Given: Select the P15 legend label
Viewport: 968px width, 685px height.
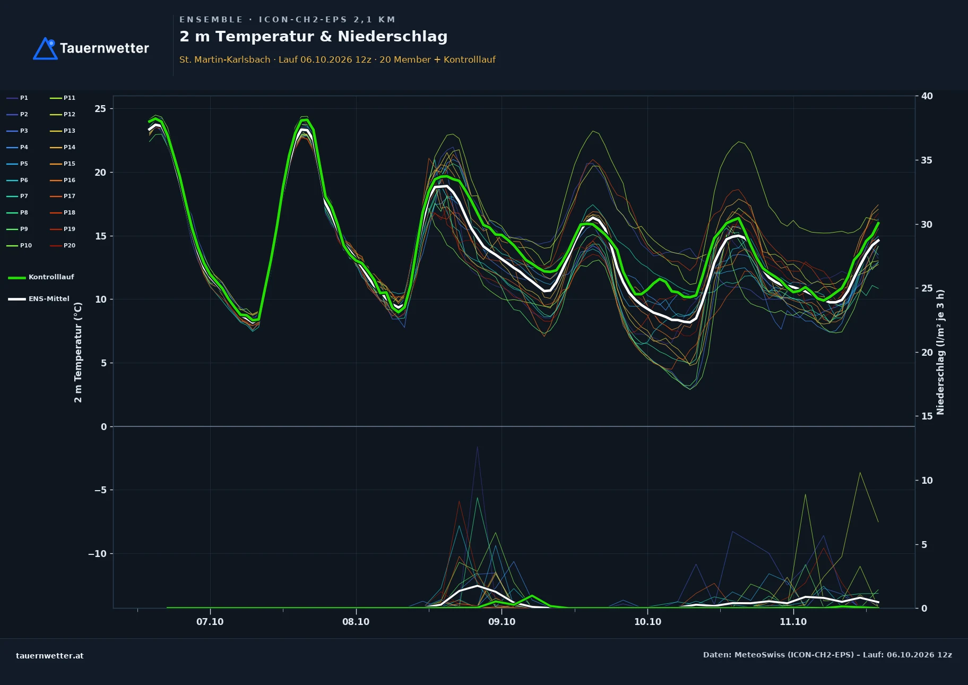Looking at the screenshot, I should point(70,164).
